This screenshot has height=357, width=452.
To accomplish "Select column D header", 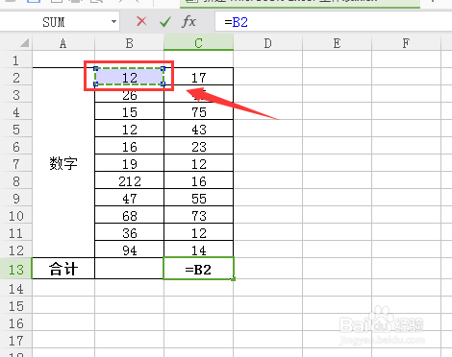I will pyautogui.click(x=268, y=43).
